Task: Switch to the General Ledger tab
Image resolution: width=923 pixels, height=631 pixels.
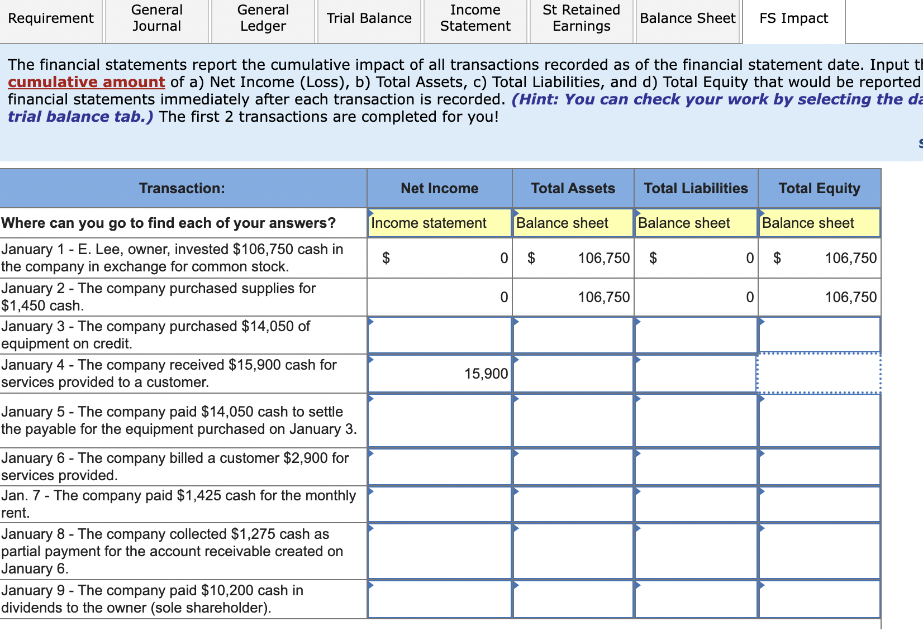Action: coord(262,18)
